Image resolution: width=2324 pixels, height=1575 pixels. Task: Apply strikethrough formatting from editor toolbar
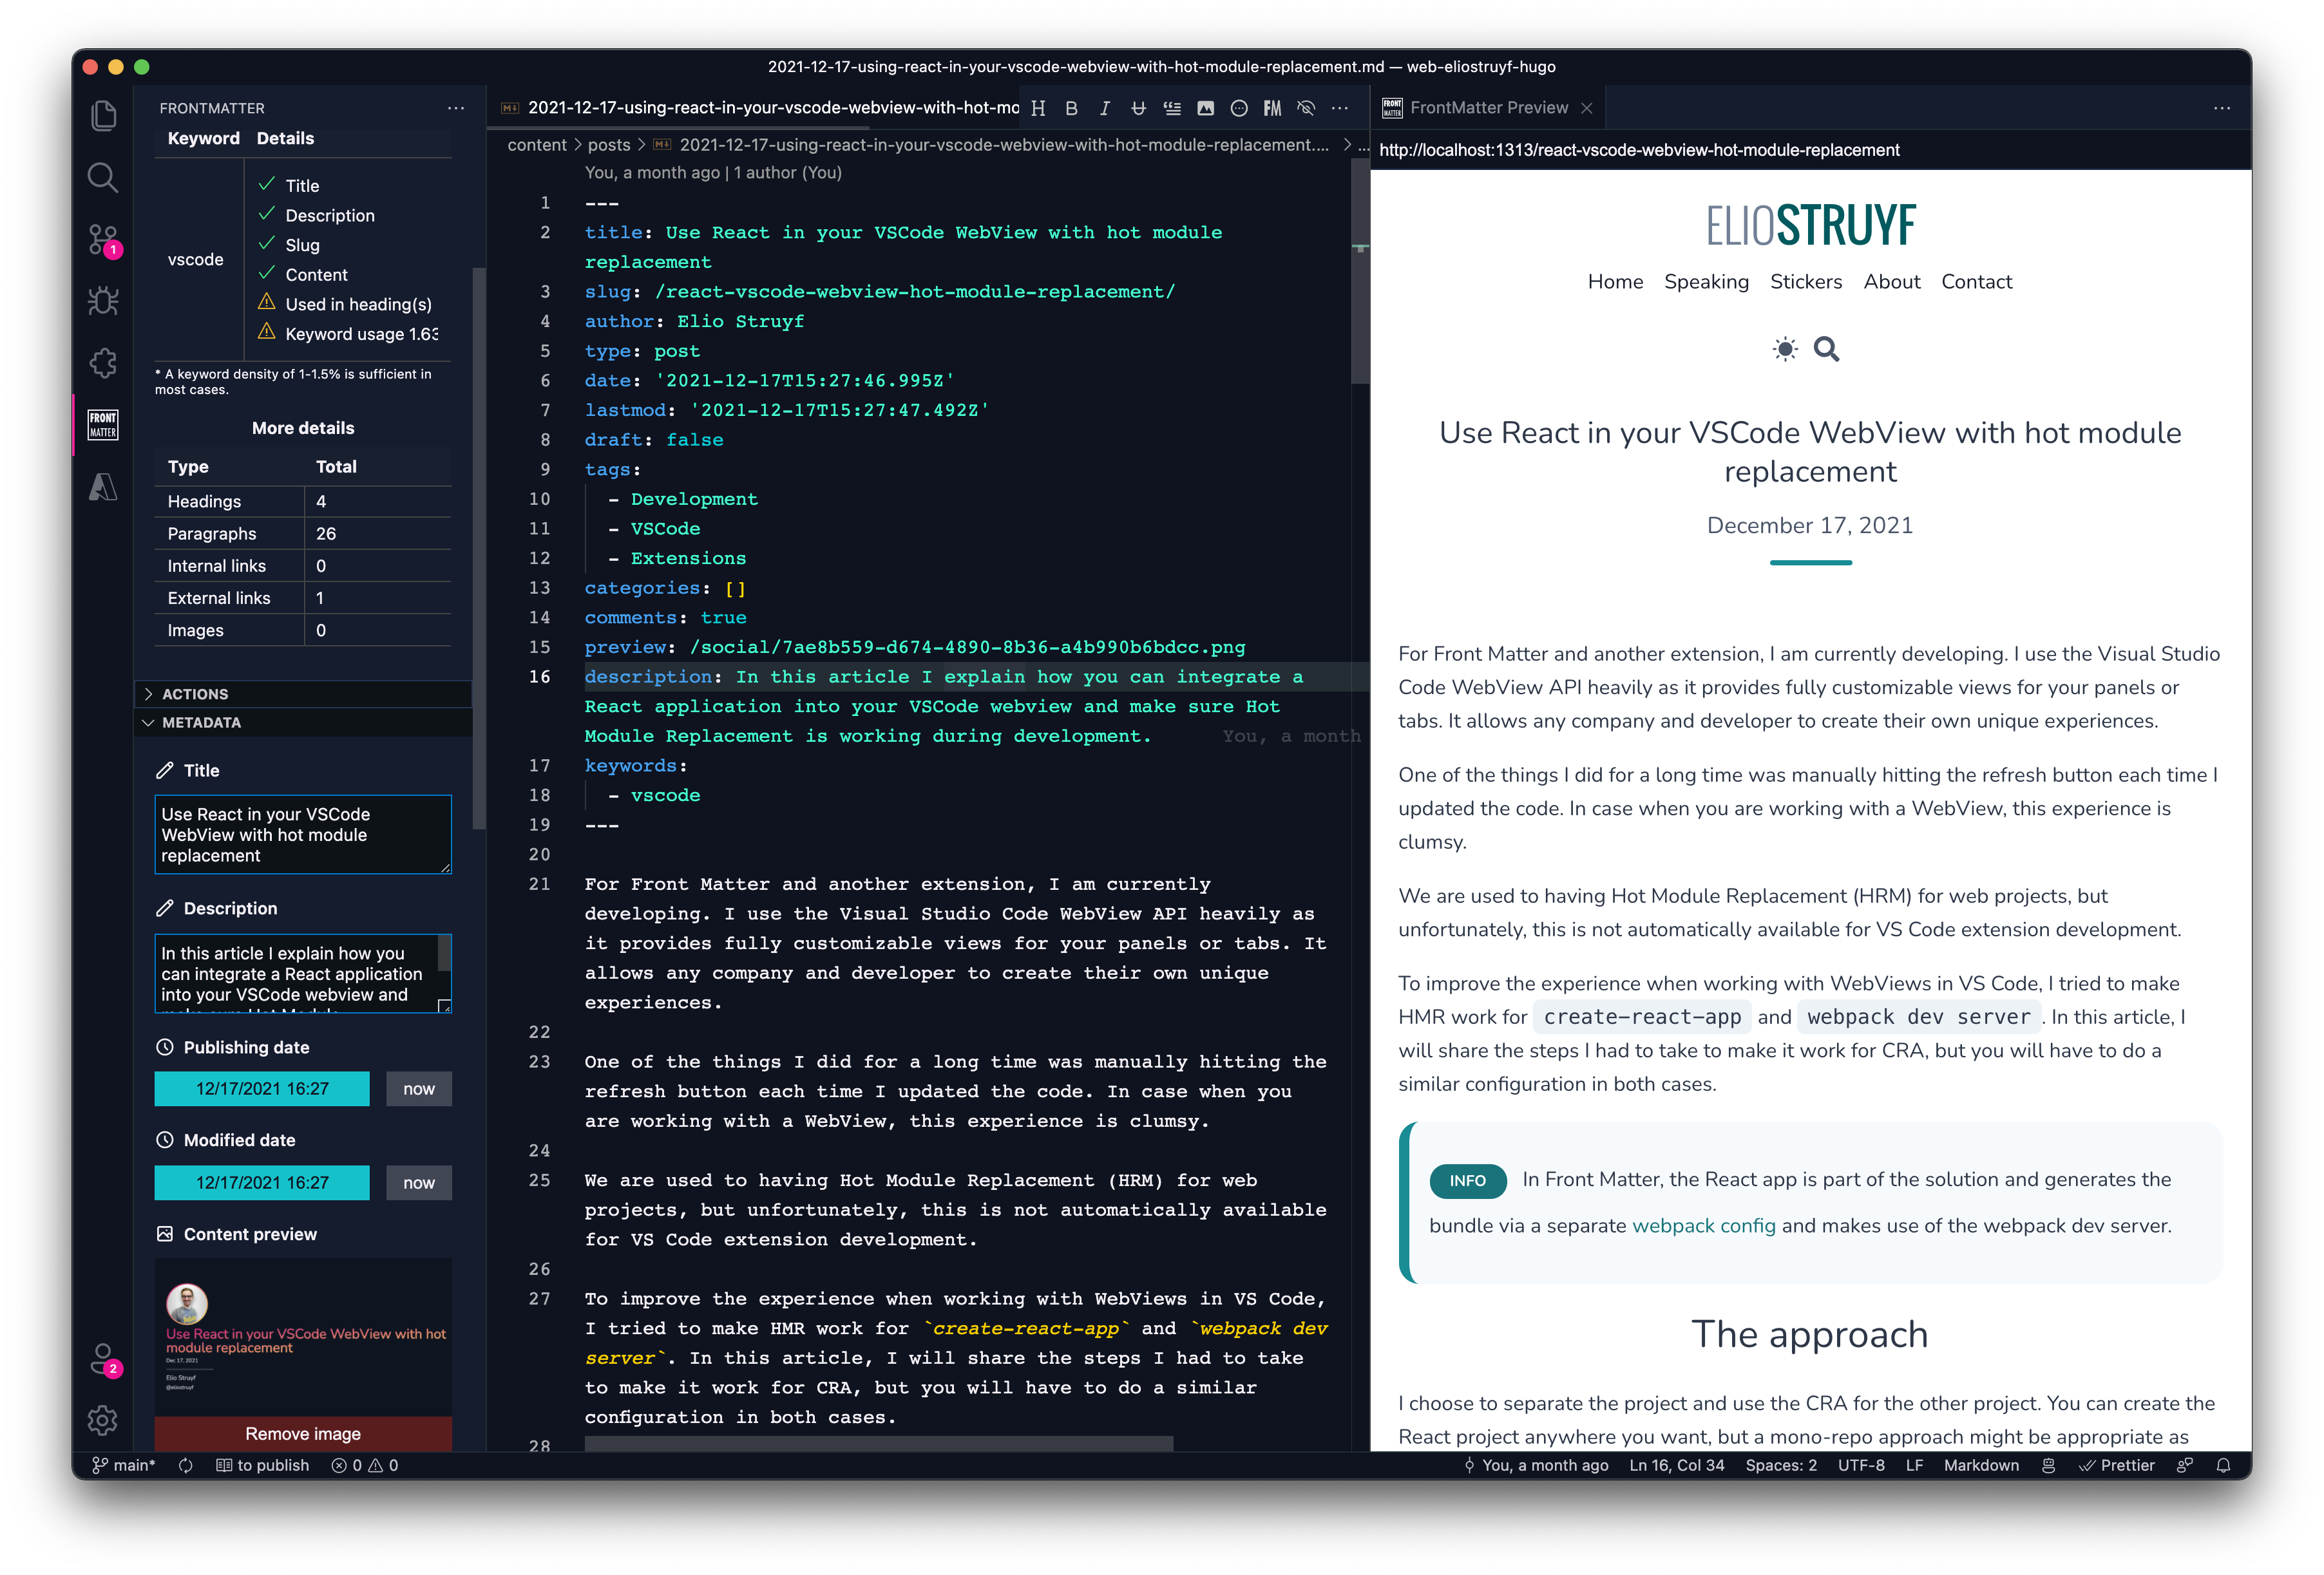tap(1138, 108)
